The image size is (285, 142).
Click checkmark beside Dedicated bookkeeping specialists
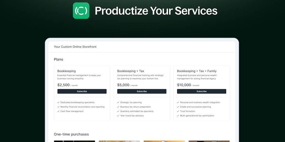(58, 102)
